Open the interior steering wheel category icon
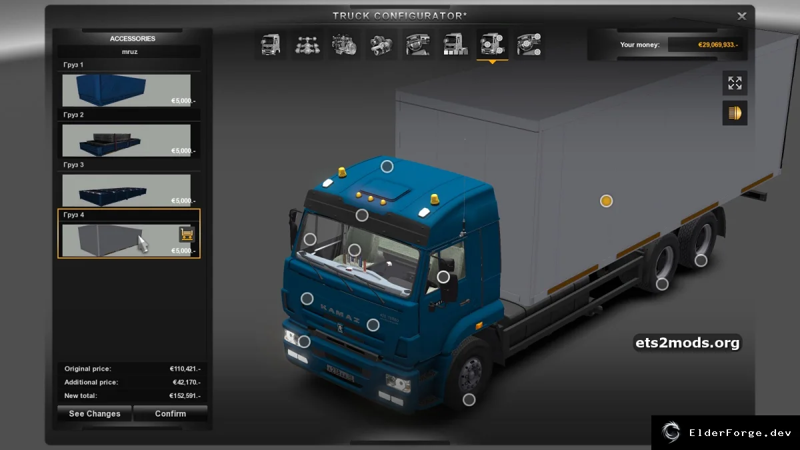800x450 pixels. point(418,45)
